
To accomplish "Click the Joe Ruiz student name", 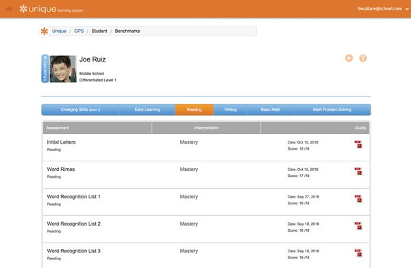I will pyautogui.click(x=92, y=59).
